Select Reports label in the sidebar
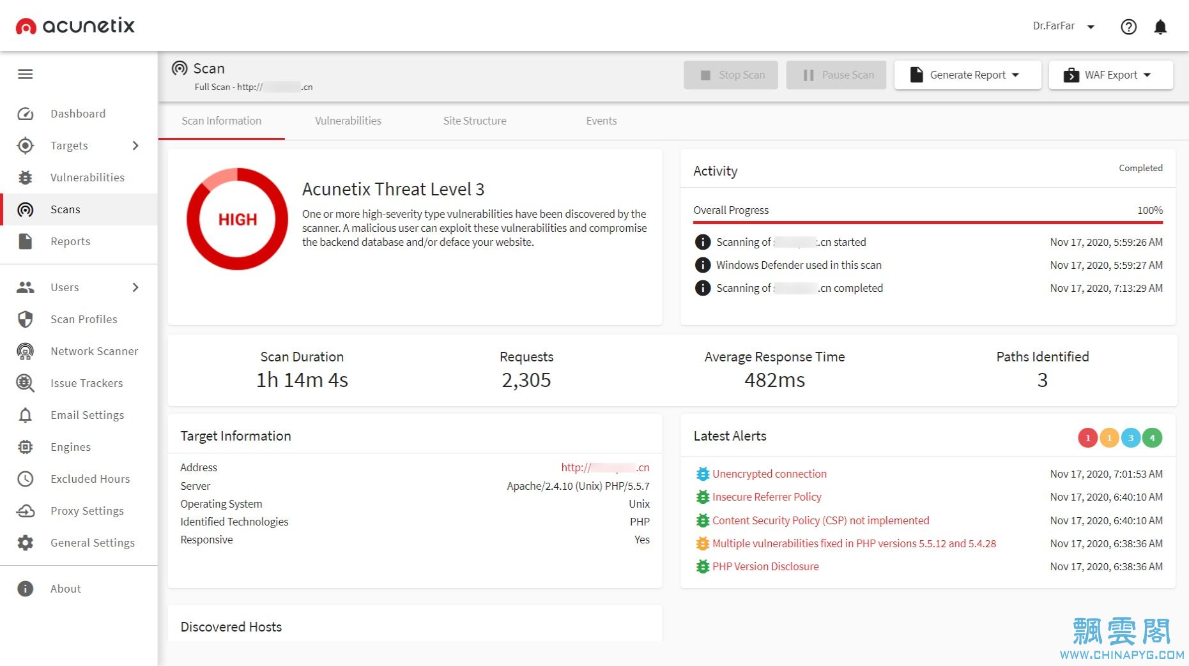The image size is (1189, 666). coord(70,241)
